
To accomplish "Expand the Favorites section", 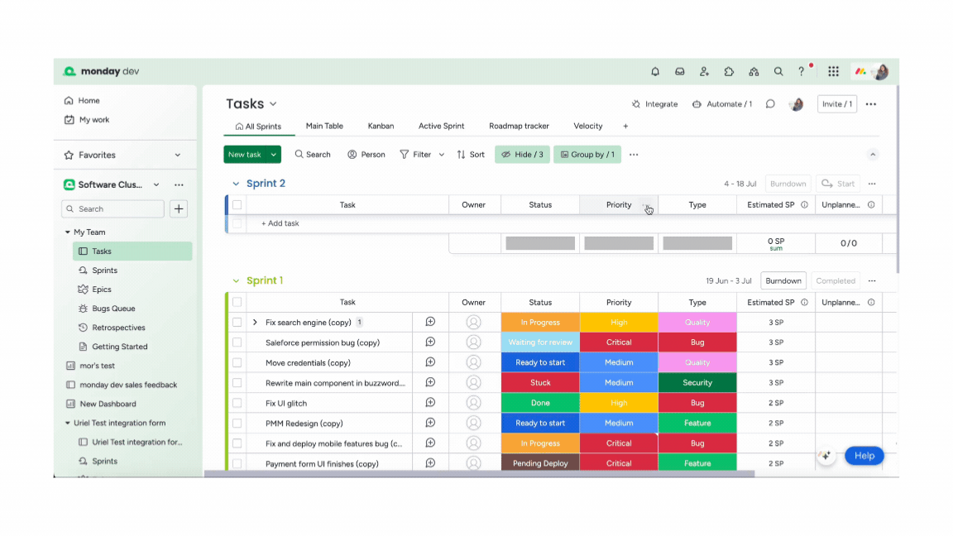I will tap(178, 155).
